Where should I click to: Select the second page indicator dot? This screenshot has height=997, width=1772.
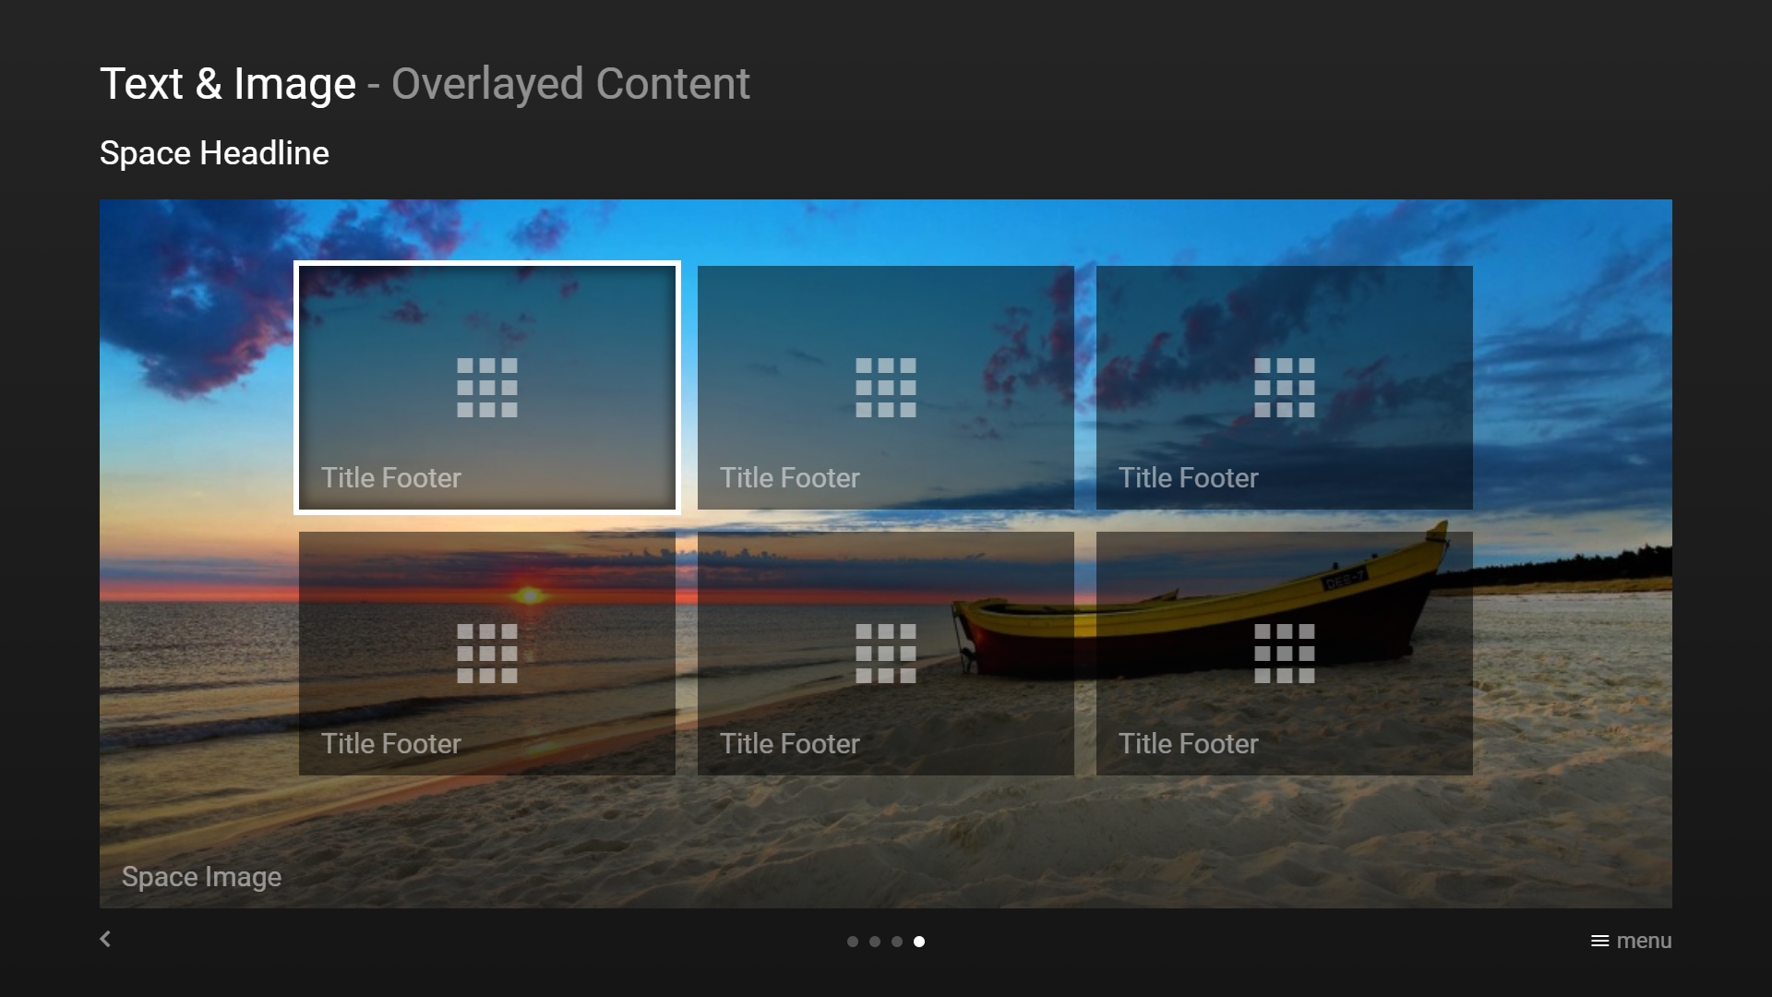coord(875,942)
